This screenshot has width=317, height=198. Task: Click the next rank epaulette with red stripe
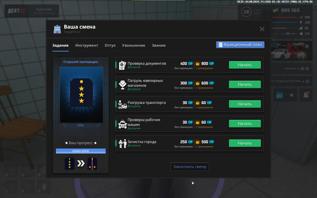[x=92, y=163]
